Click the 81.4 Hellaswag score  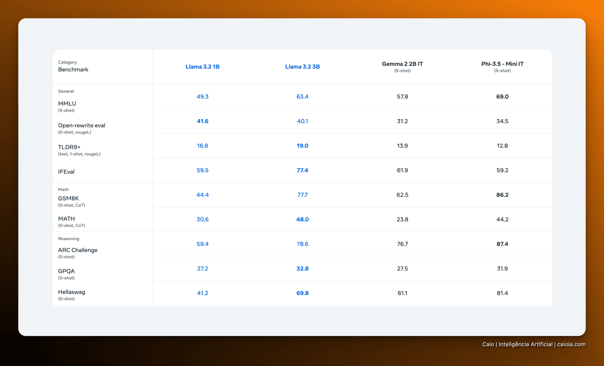coord(502,293)
